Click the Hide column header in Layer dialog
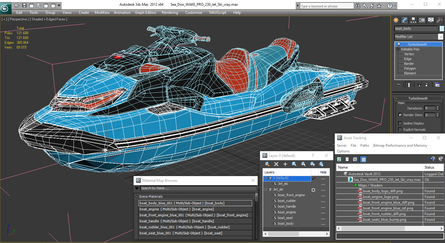 (323, 172)
